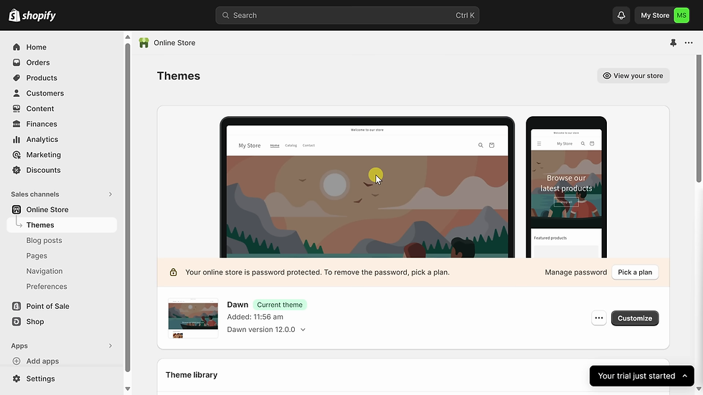Image resolution: width=703 pixels, height=395 pixels.
Task: Open Blog posts in the sidebar
Action: point(44,240)
